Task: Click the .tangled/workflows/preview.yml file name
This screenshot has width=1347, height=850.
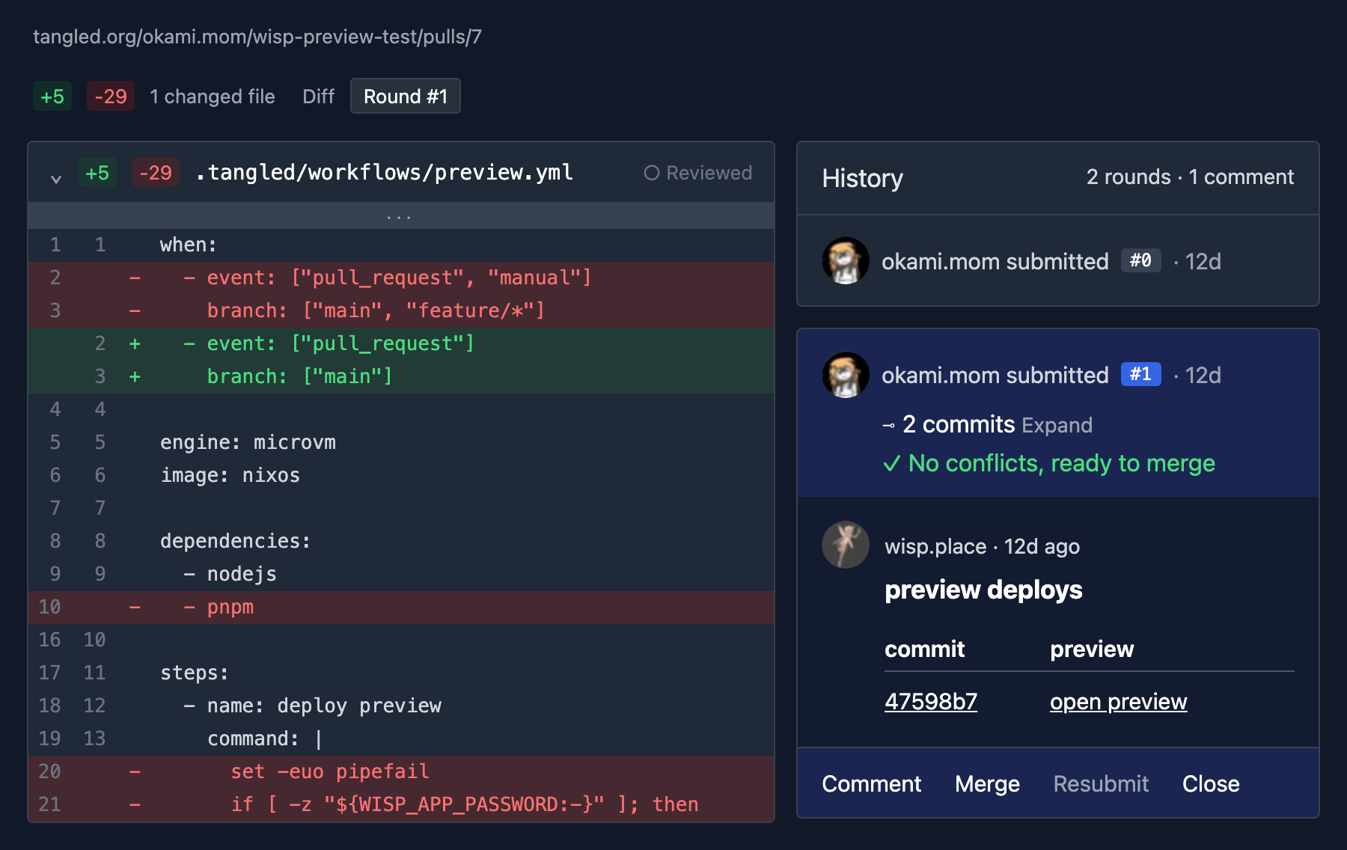Action: (384, 173)
